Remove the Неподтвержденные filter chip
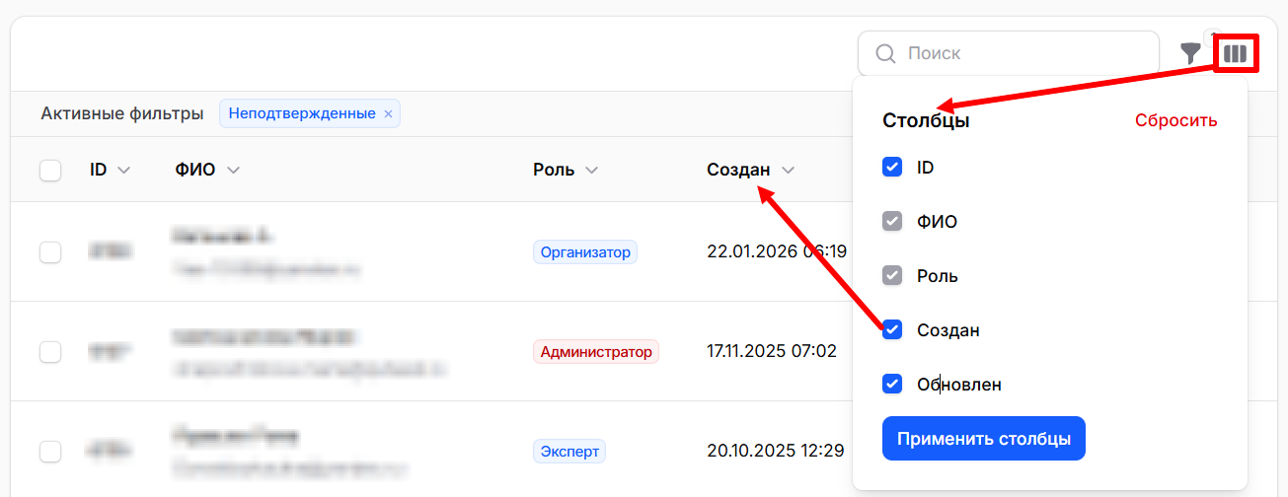Screen dimensions: 1288x497 (388, 113)
